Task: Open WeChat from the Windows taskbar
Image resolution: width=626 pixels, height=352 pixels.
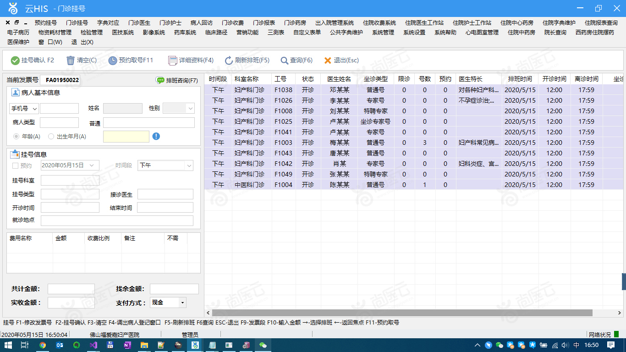Action: coord(263,345)
